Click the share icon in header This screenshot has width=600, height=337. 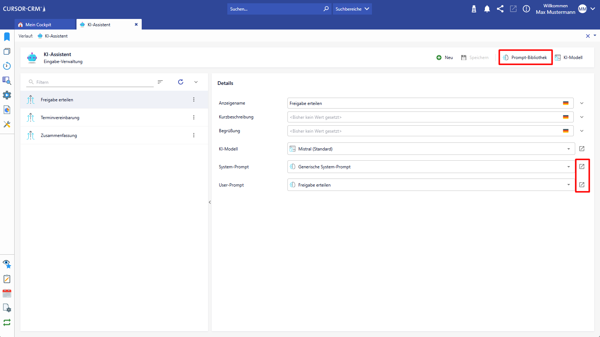(500, 9)
